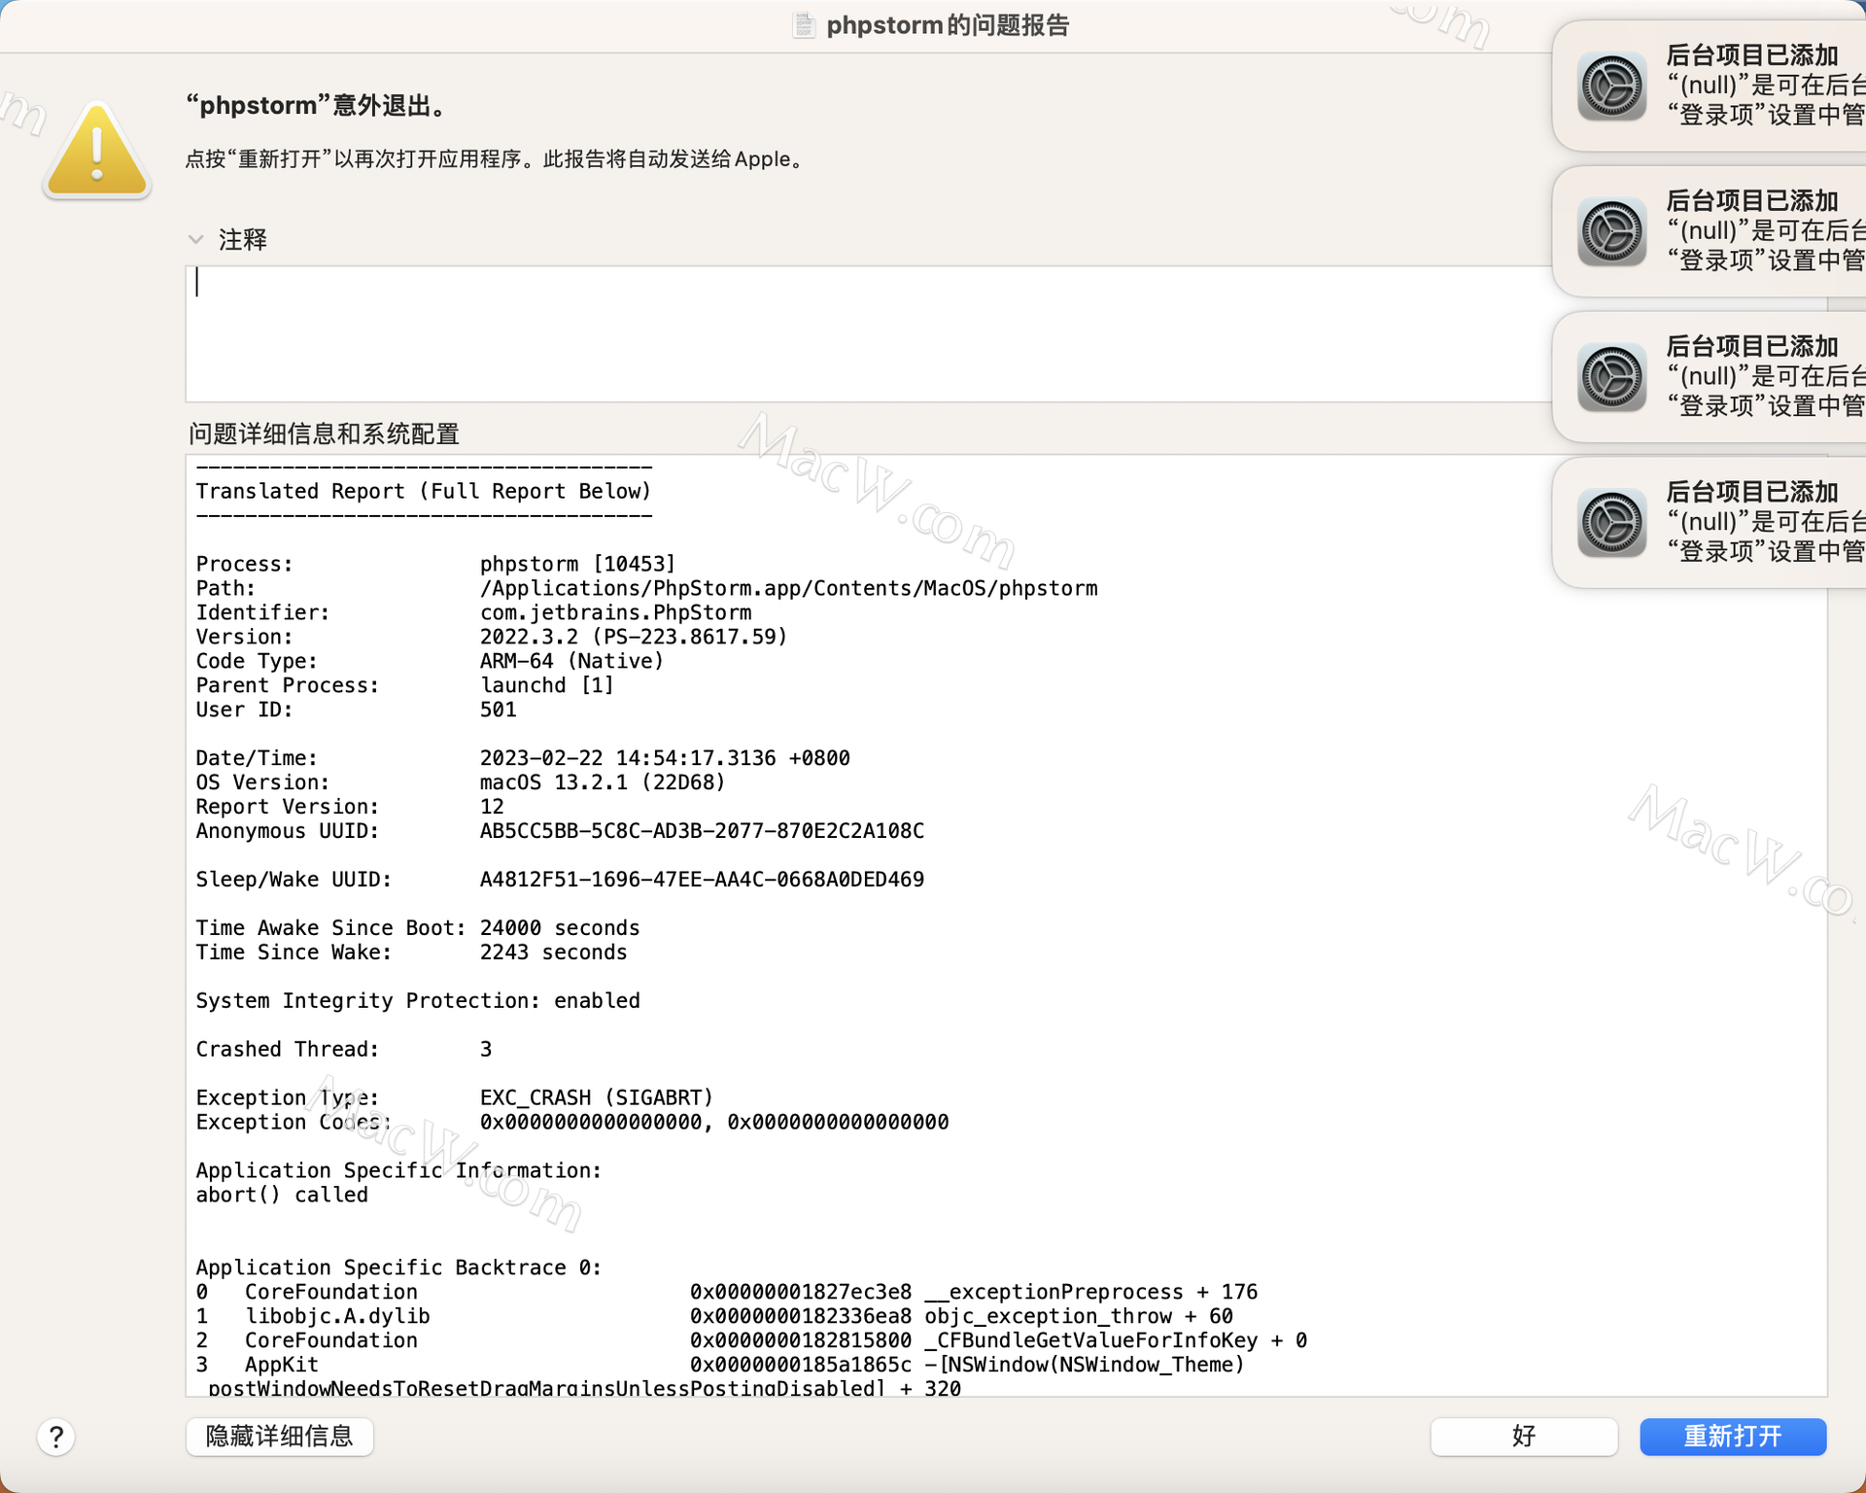Click the 'Application Specific Information:' line
This screenshot has width=1866, height=1493.
tap(398, 1172)
